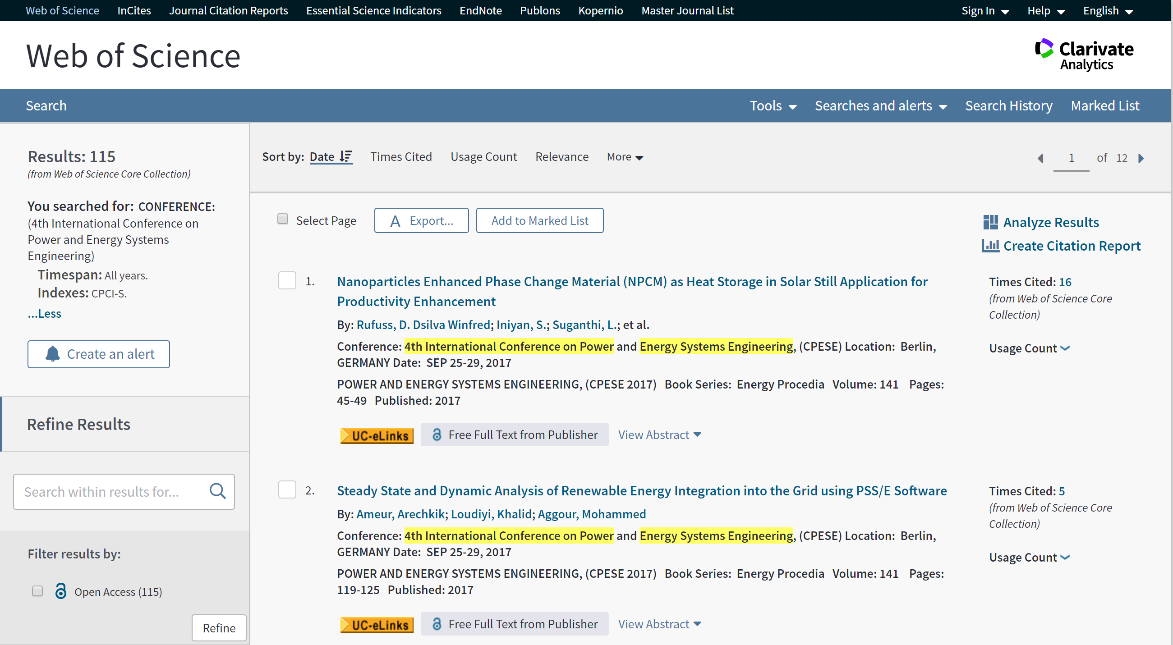The width and height of the screenshot is (1173, 645).
Task: Open the Steady State and Dynamic Analysis article
Action: click(642, 491)
